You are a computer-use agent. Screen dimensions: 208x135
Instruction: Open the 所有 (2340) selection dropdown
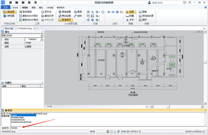click(42, 35)
